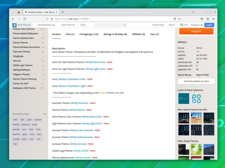Open Plasma Splashscreens category
The width and height of the screenshot is (225, 168).
pos(23,38)
